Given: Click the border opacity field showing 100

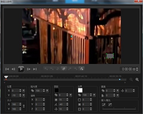Looking at the screenshot, I should [x=86, y=95].
